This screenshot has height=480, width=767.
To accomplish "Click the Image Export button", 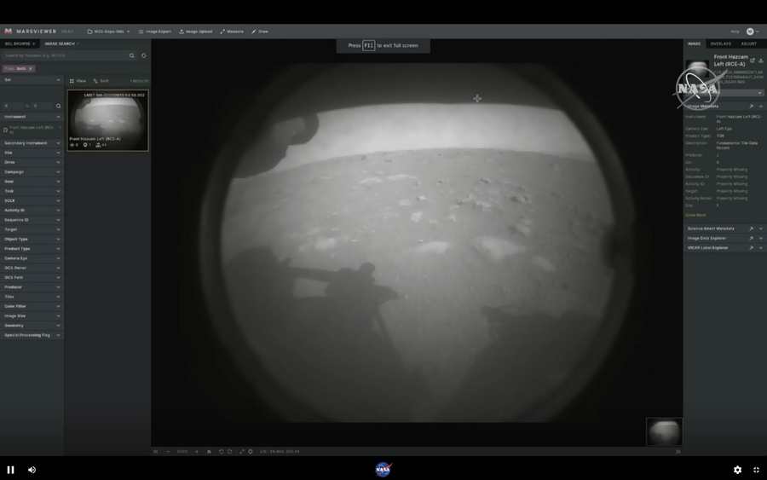I will [x=155, y=32].
